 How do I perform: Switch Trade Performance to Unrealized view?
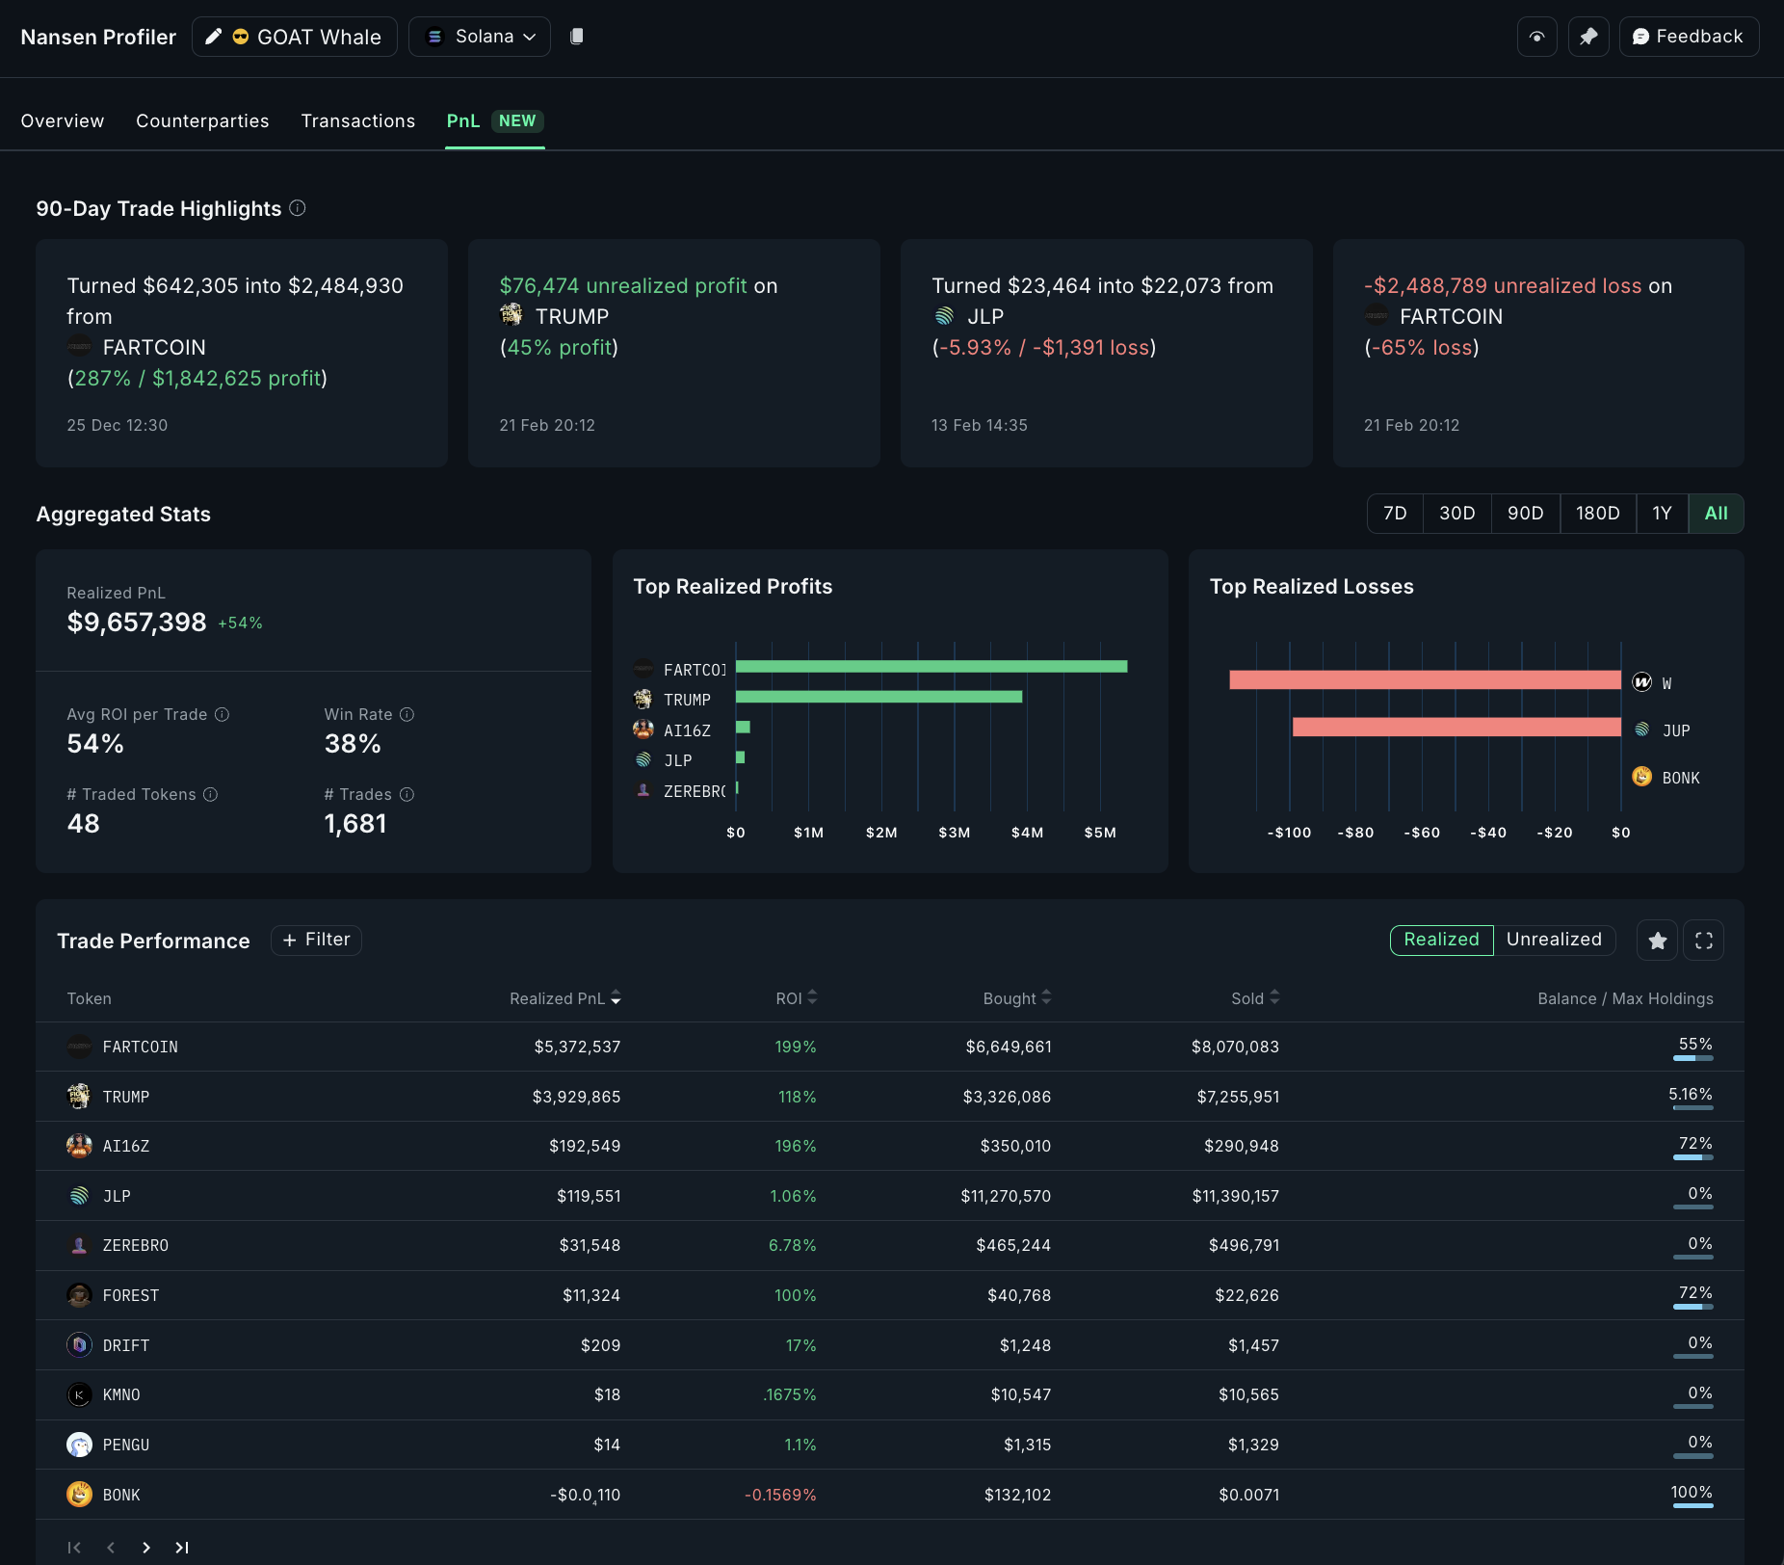pyautogui.click(x=1554, y=940)
